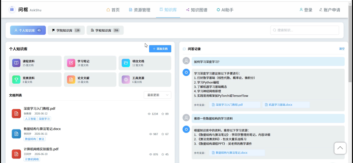This screenshot has width=353, height=163.
Task: Click the 清空 link in 问答记录
Action: [342, 49]
